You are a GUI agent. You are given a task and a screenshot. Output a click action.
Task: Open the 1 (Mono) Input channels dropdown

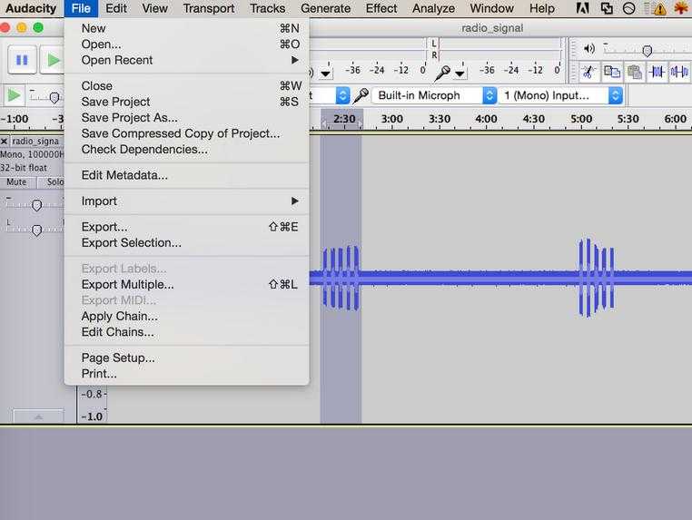(x=561, y=95)
